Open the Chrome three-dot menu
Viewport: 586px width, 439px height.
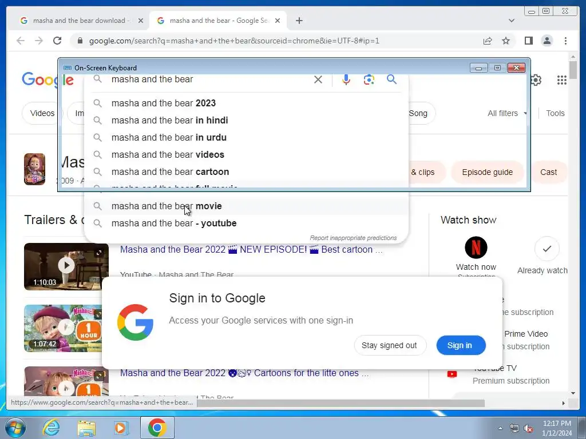pyautogui.click(x=565, y=41)
